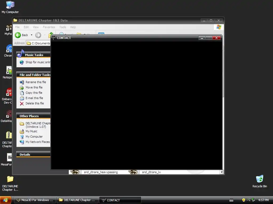Launch the MyPal desktop shortcut

9,28
